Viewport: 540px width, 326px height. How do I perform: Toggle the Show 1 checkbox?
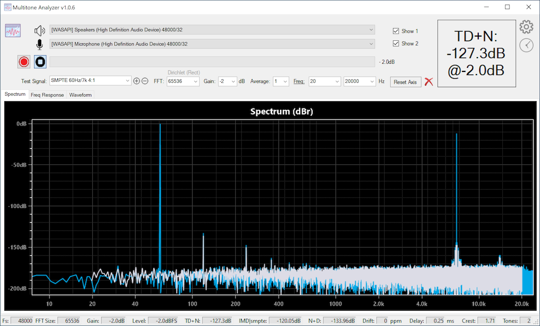coord(396,31)
